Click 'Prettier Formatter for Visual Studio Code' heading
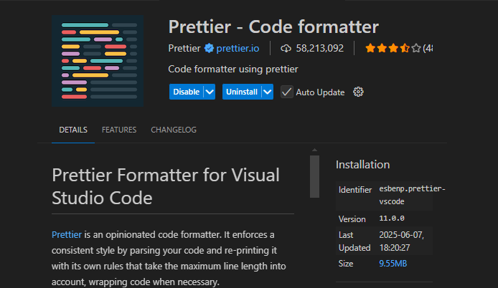Image resolution: width=498 pixels, height=288 pixels. click(x=166, y=186)
